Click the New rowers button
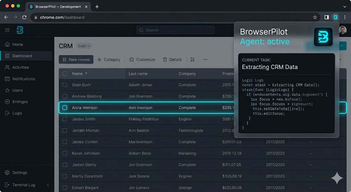The image size is (351, 192). 76,59
